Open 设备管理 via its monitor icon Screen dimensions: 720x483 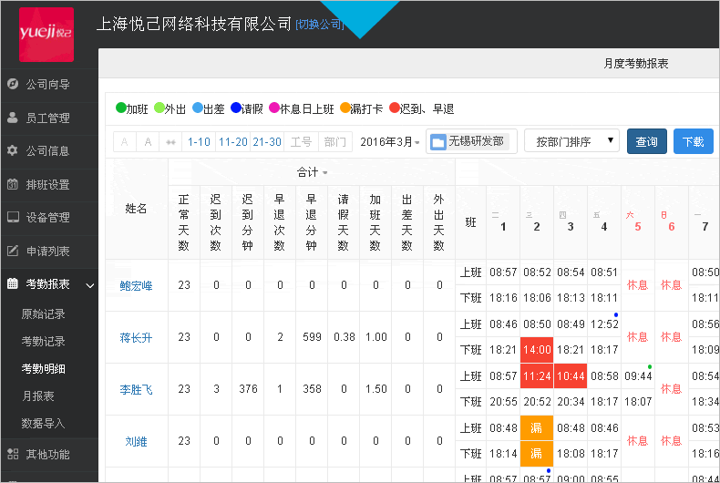coord(13,217)
